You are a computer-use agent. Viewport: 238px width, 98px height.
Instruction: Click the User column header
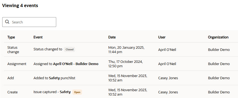(x=162, y=37)
